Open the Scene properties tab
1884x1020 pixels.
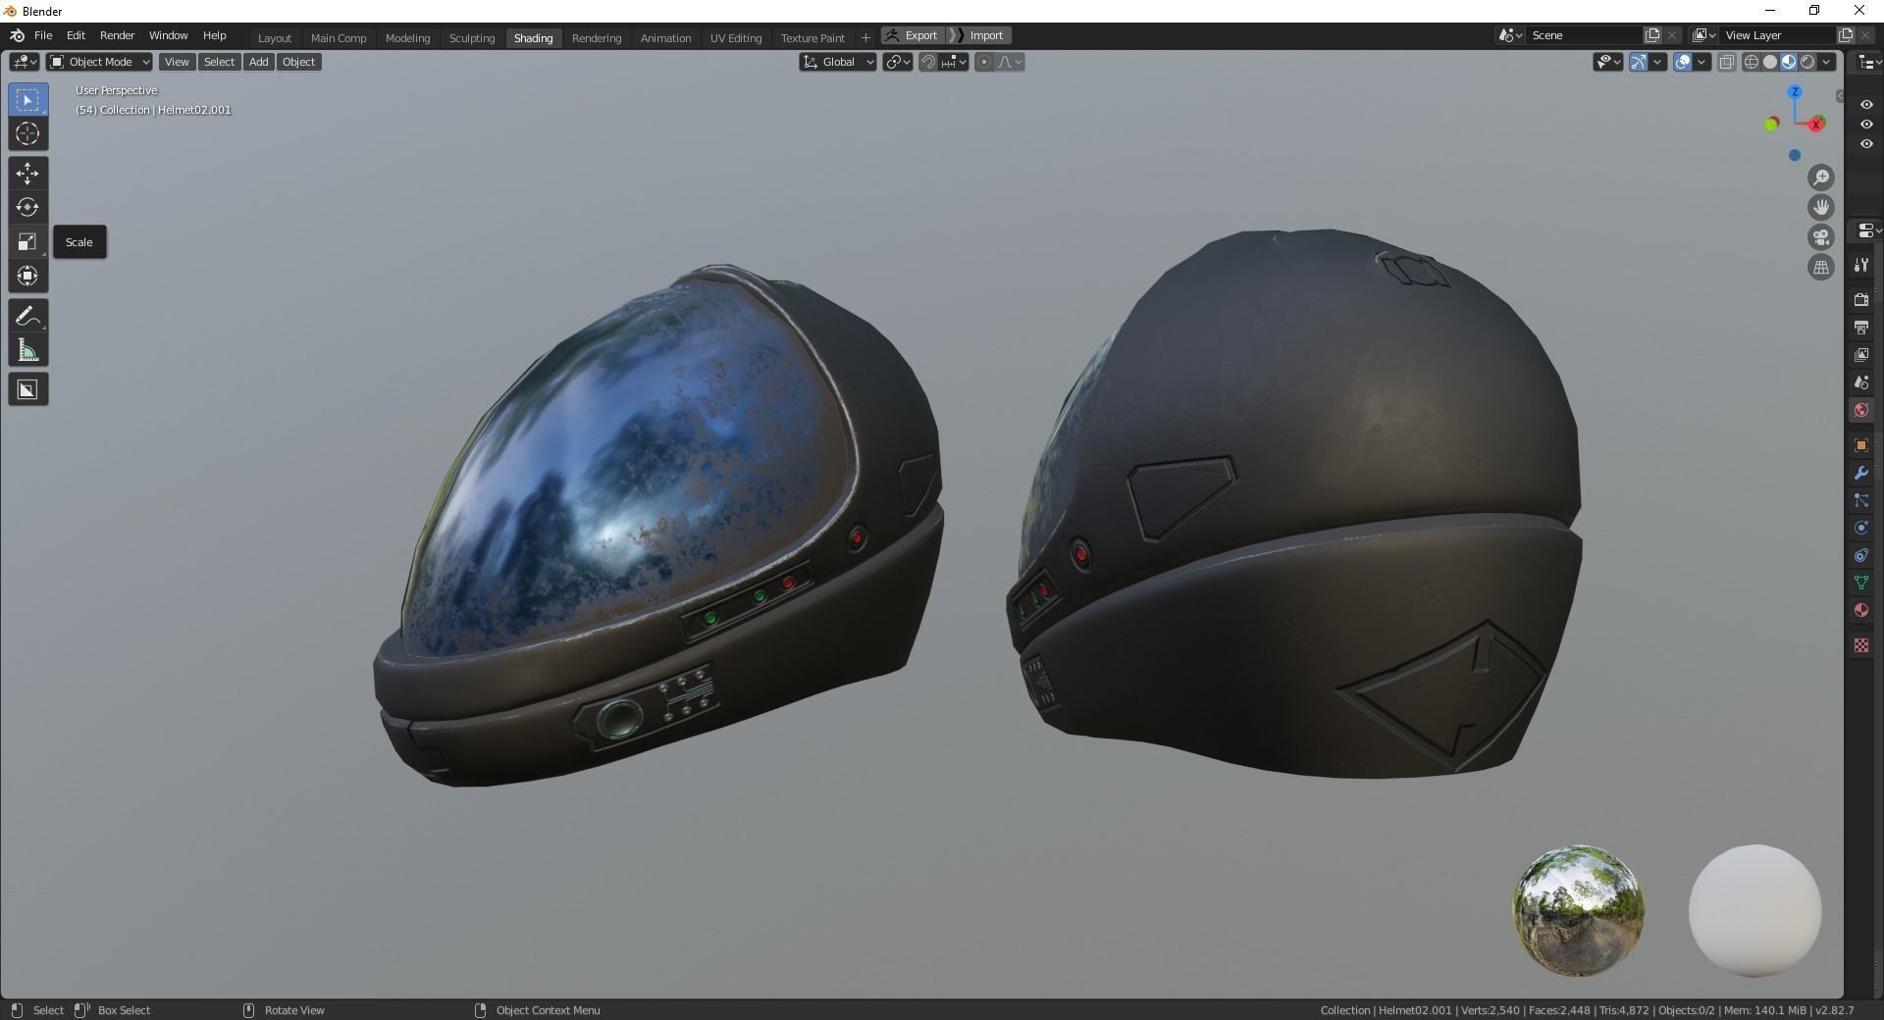pyautogui.click(x=1861, y=382)
